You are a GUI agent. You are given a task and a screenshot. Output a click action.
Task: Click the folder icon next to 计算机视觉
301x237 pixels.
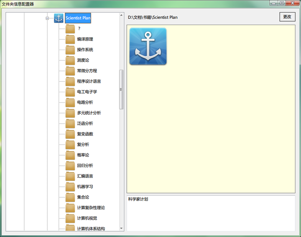[x=70, y=218]
